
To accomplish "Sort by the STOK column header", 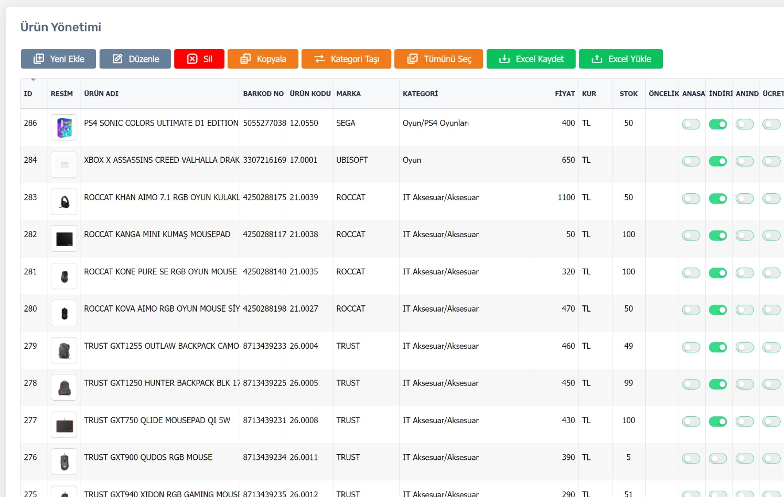I will 628,94.
